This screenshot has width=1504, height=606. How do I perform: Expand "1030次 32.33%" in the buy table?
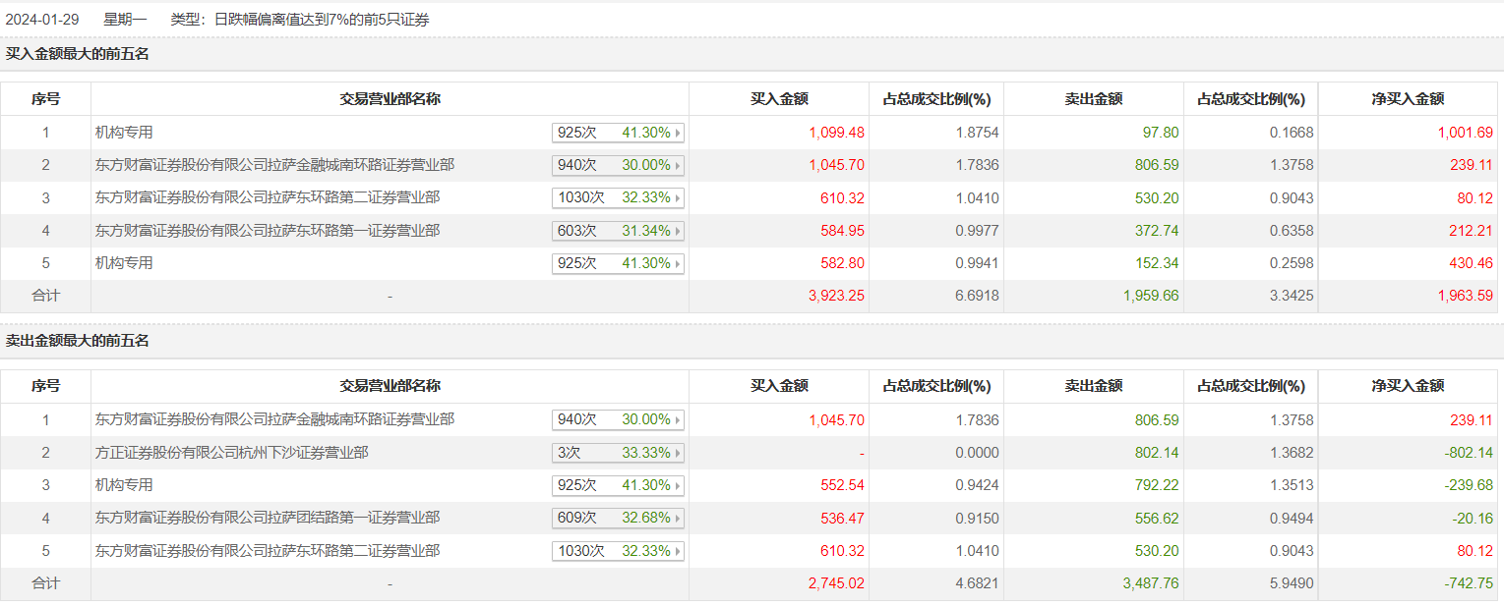coord(678,198)
